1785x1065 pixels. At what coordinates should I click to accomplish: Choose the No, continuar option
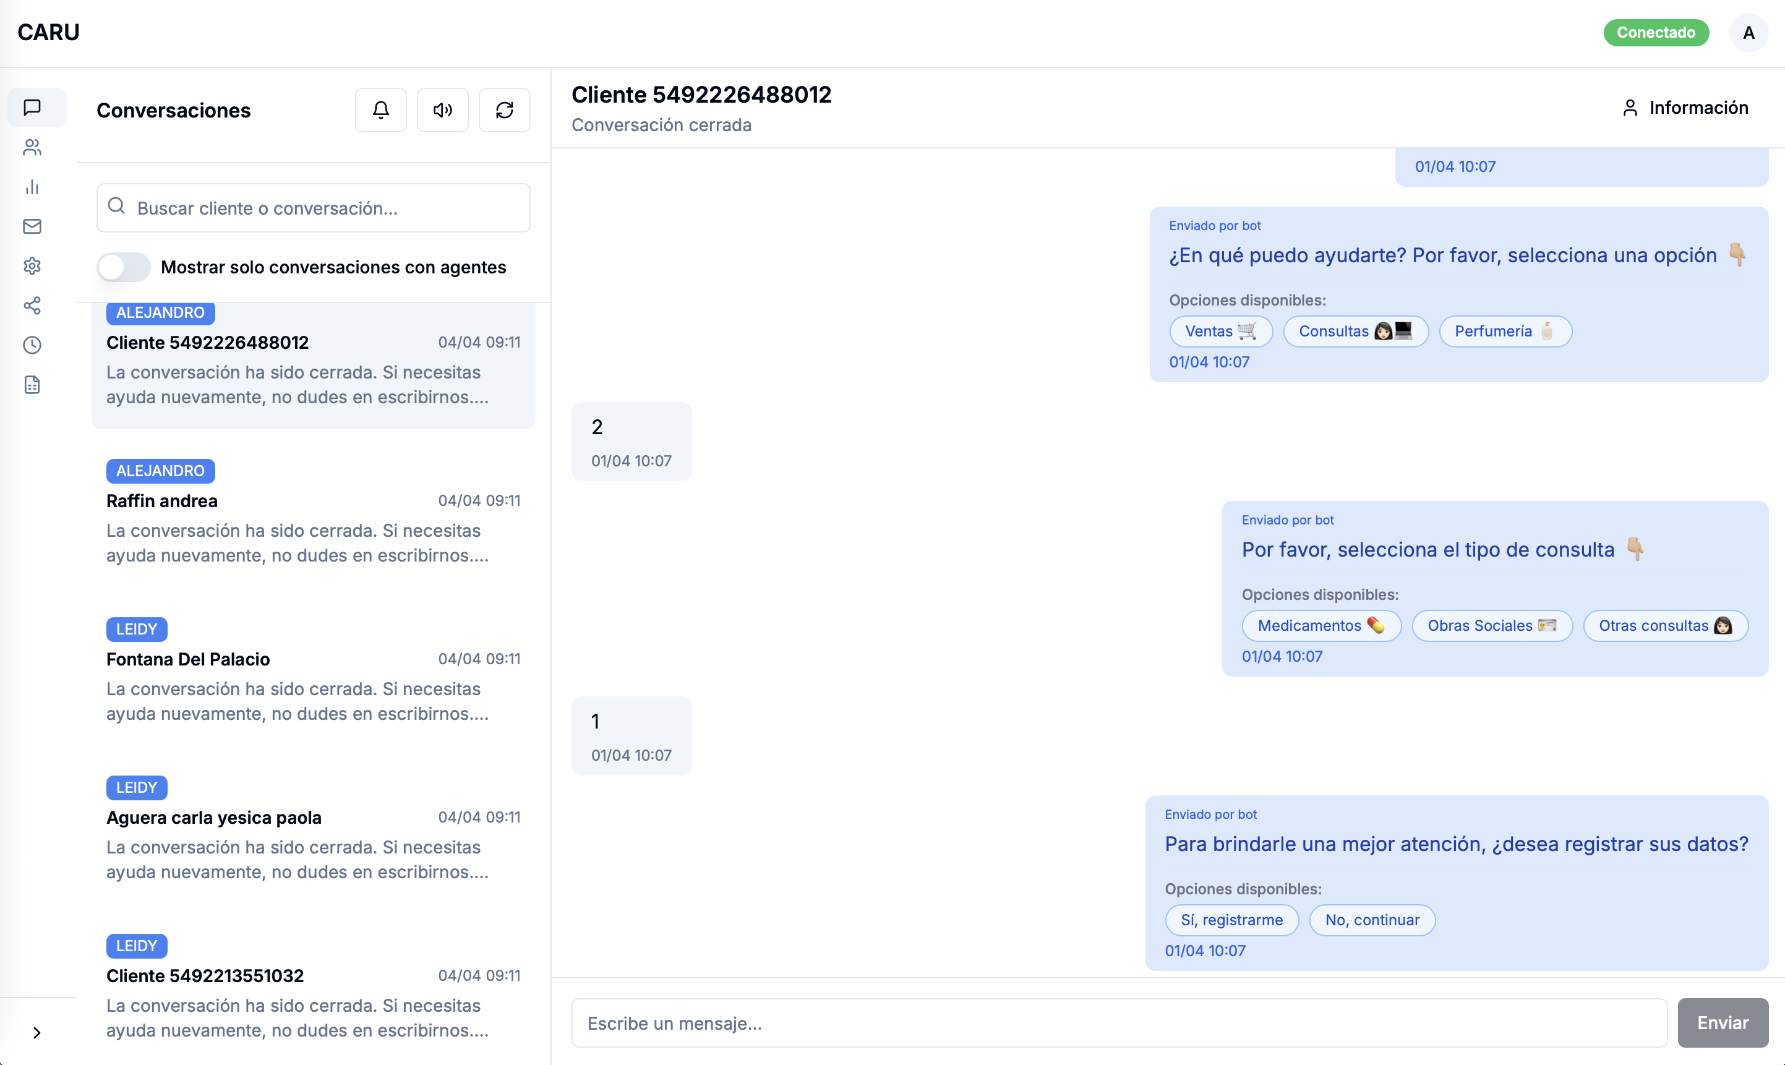coord(1372,920)
